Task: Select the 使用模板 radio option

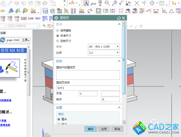Action: coord(58,30)
